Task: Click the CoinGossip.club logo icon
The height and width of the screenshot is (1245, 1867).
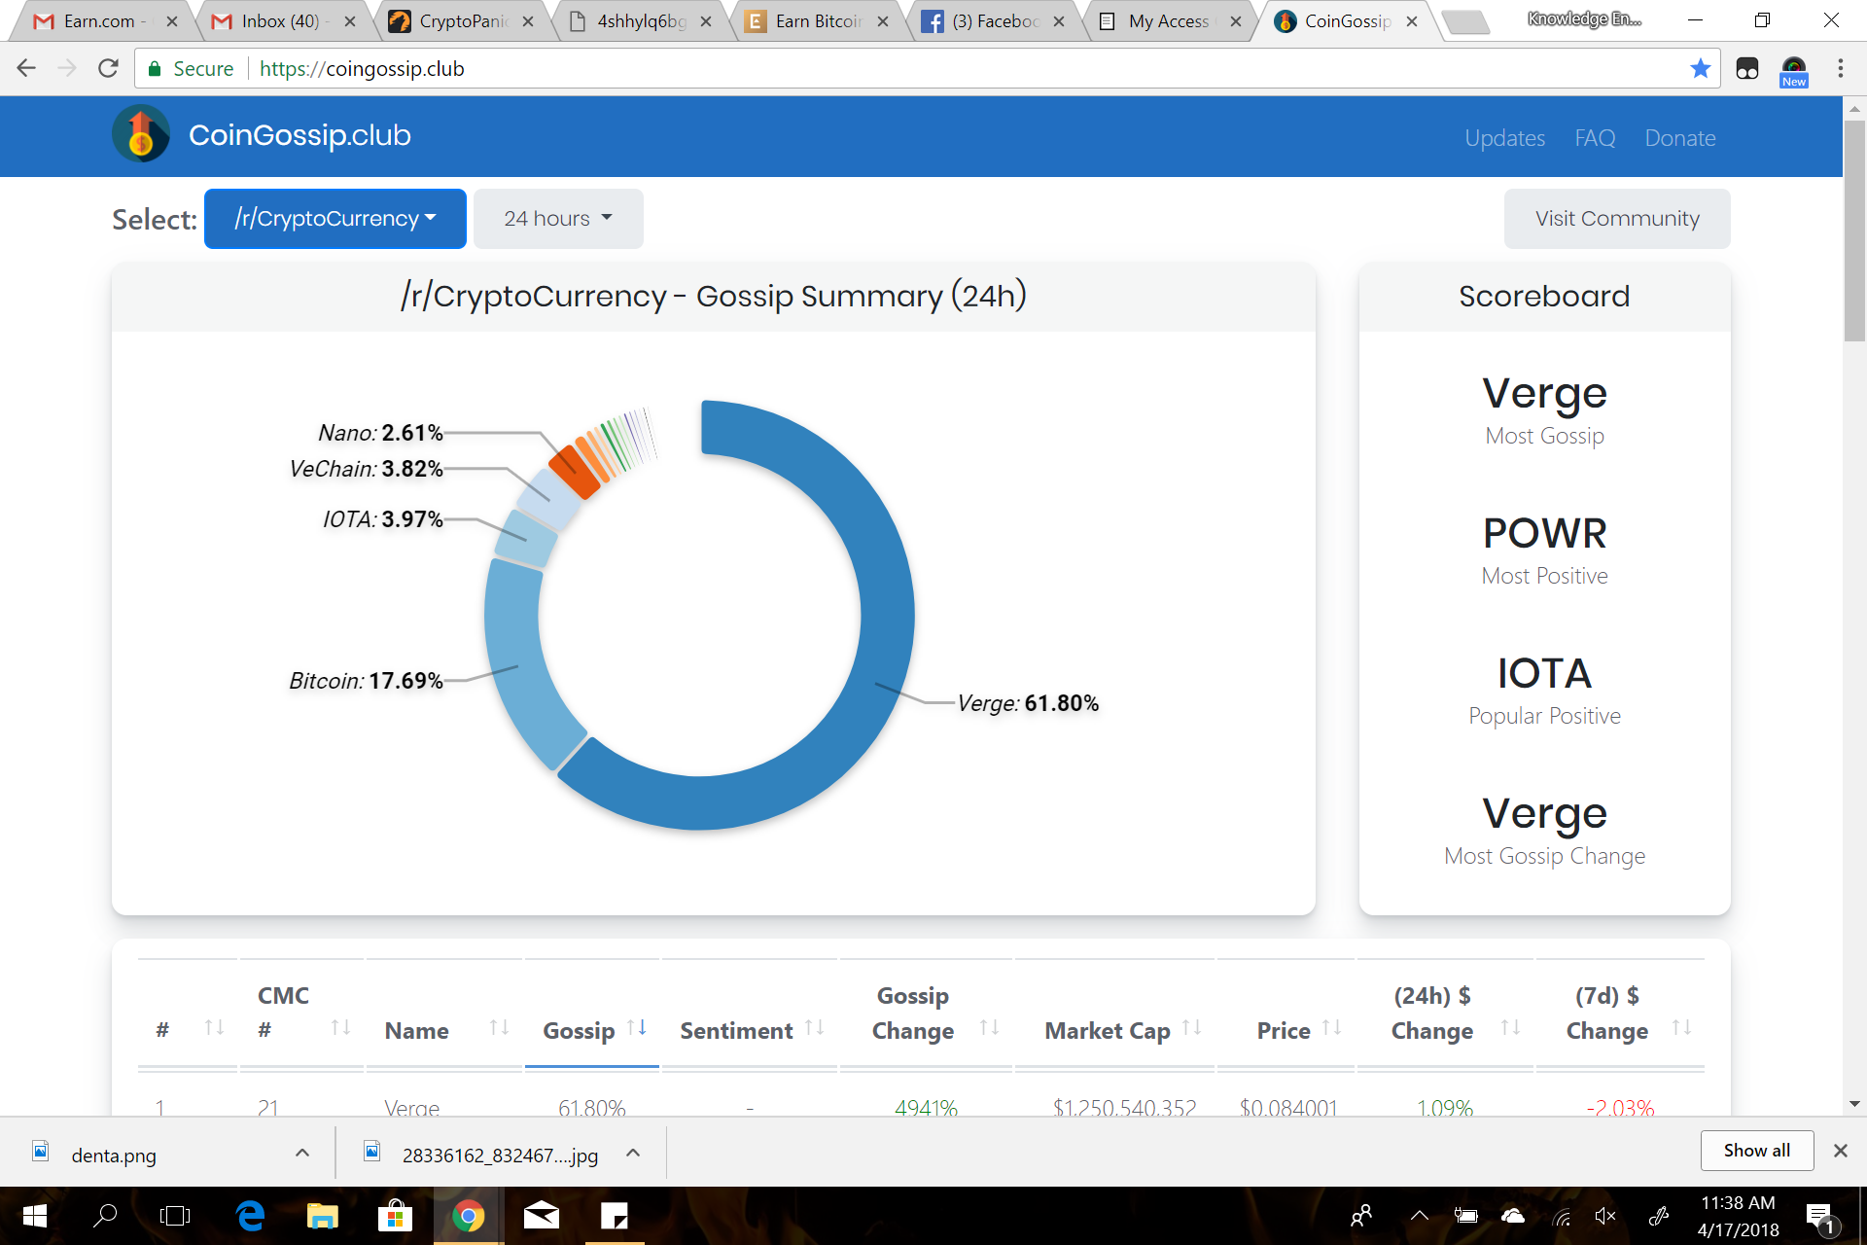Action: (141, 134)
